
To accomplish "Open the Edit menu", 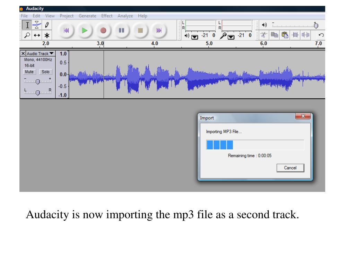I will (x=36, y=16).
